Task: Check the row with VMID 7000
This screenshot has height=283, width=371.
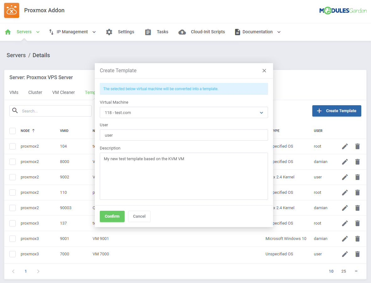Action: tap(13, 254)
